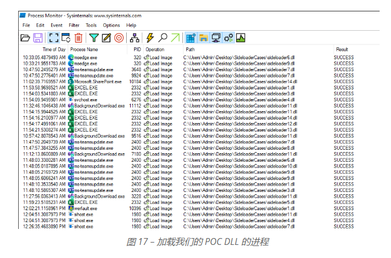
Task: Open the Tools menu
Action: [91, 25]
